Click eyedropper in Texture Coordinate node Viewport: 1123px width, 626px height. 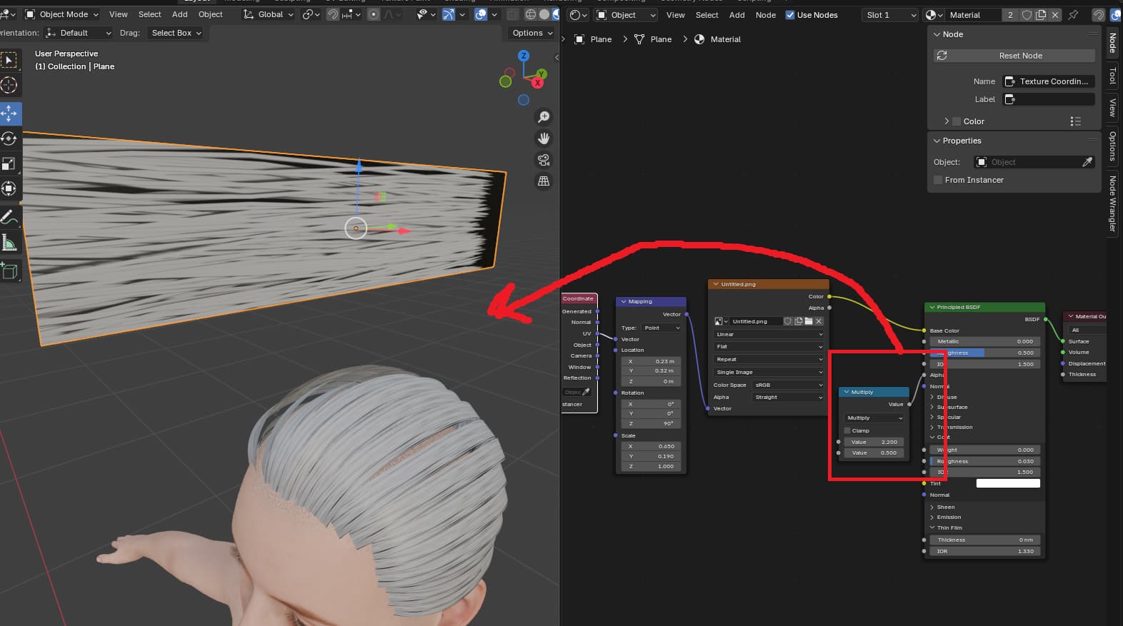587,392
